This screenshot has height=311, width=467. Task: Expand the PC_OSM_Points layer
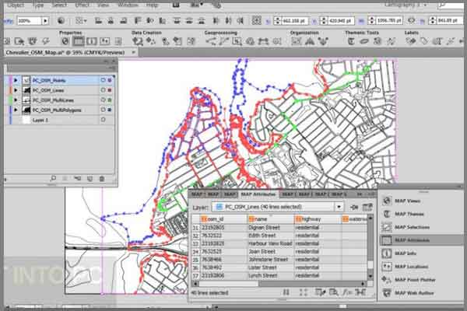tap(16, 80)
